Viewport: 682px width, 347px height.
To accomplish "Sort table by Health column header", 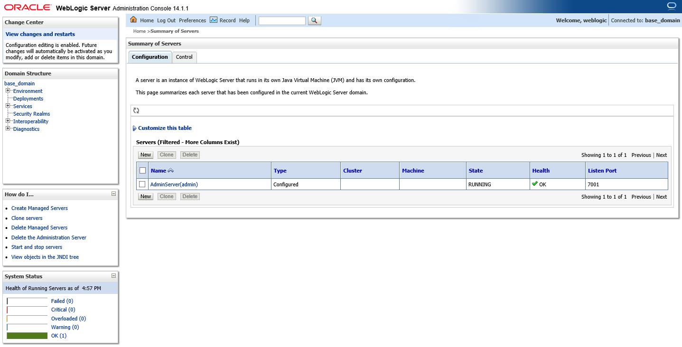I will click(541, 171).
